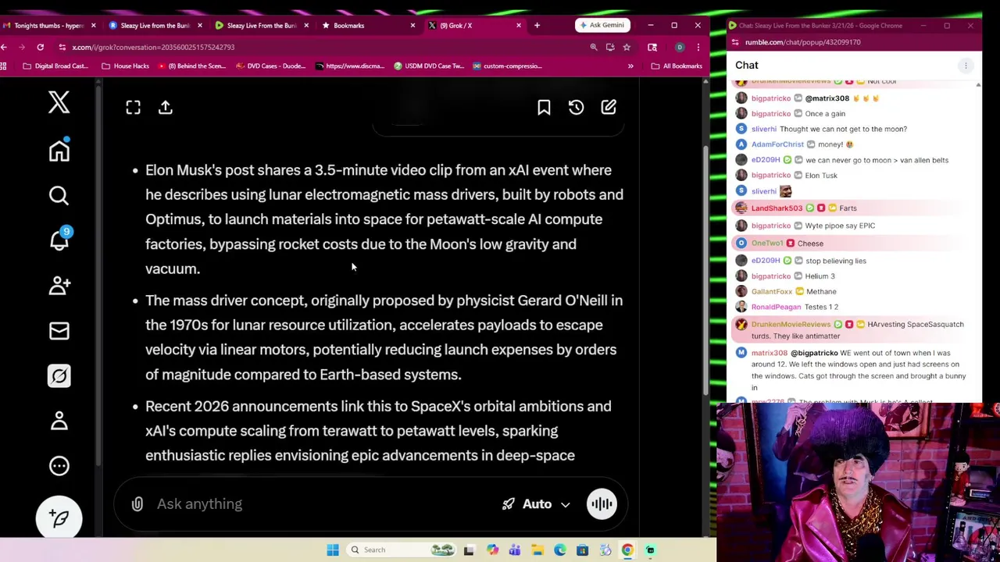Open Profile icon in X sidebar
Screen dimensions: 1000x562
click(59, 421)
